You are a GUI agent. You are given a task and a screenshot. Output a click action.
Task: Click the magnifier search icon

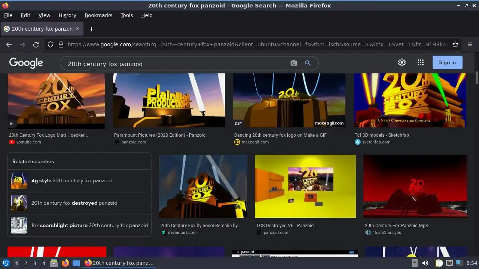coord(308,63)
